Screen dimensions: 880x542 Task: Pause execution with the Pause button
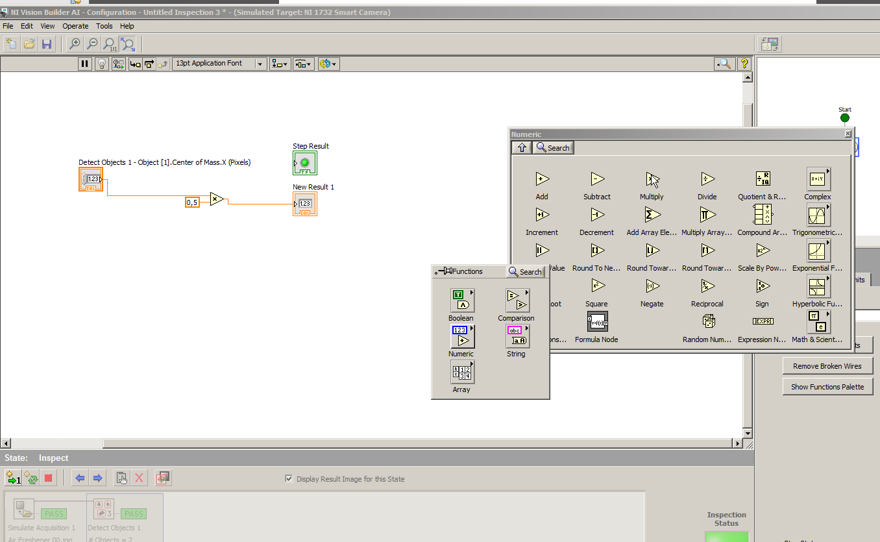(x=85, y=64)
